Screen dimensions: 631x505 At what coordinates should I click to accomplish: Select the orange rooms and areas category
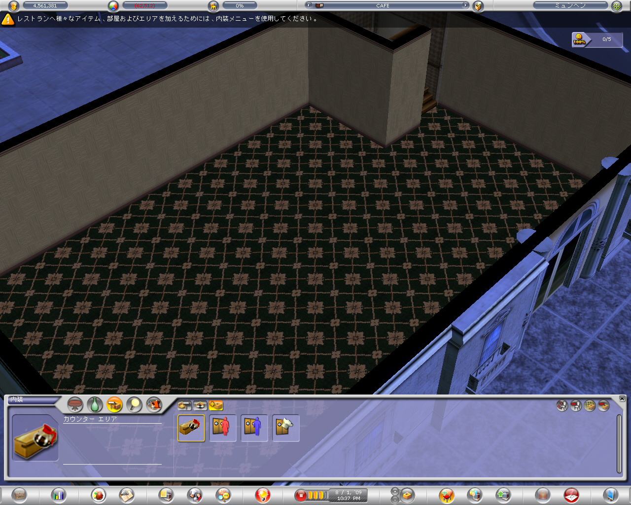tap(114, 404)
